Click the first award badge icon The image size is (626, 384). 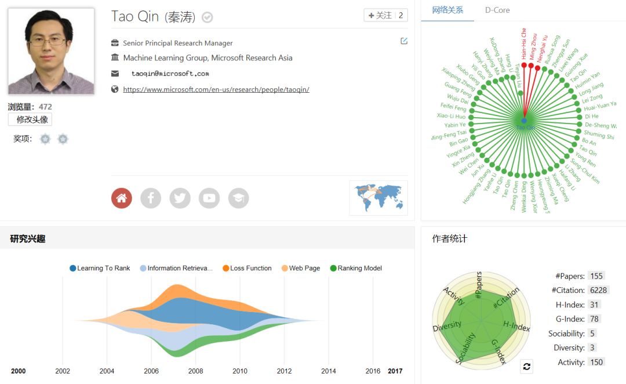tap(45, 139)
